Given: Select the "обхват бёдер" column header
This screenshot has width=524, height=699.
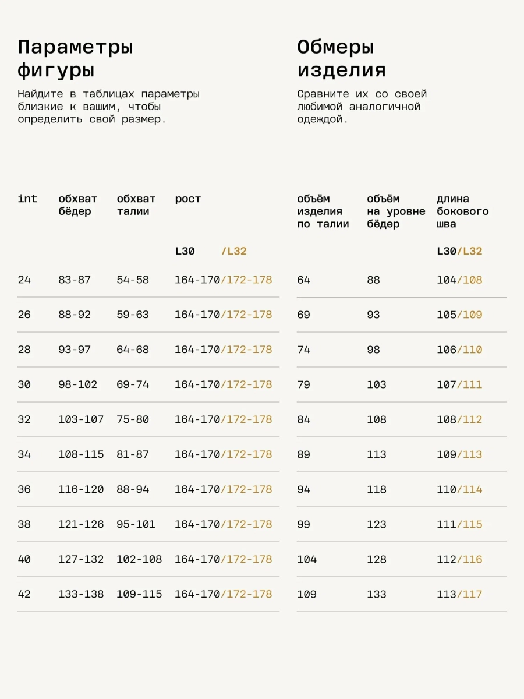Looking at the screenshot, I should (78, 205).
